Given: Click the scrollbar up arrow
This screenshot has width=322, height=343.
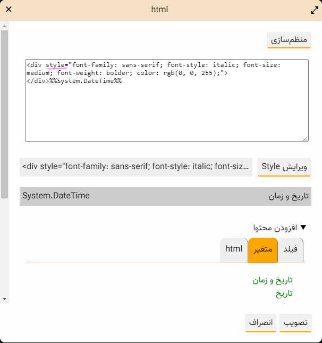Looking at the screenshot, I should [4, 25].
